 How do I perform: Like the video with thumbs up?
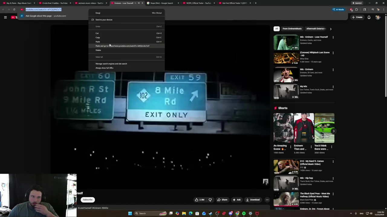click(200, 200)
